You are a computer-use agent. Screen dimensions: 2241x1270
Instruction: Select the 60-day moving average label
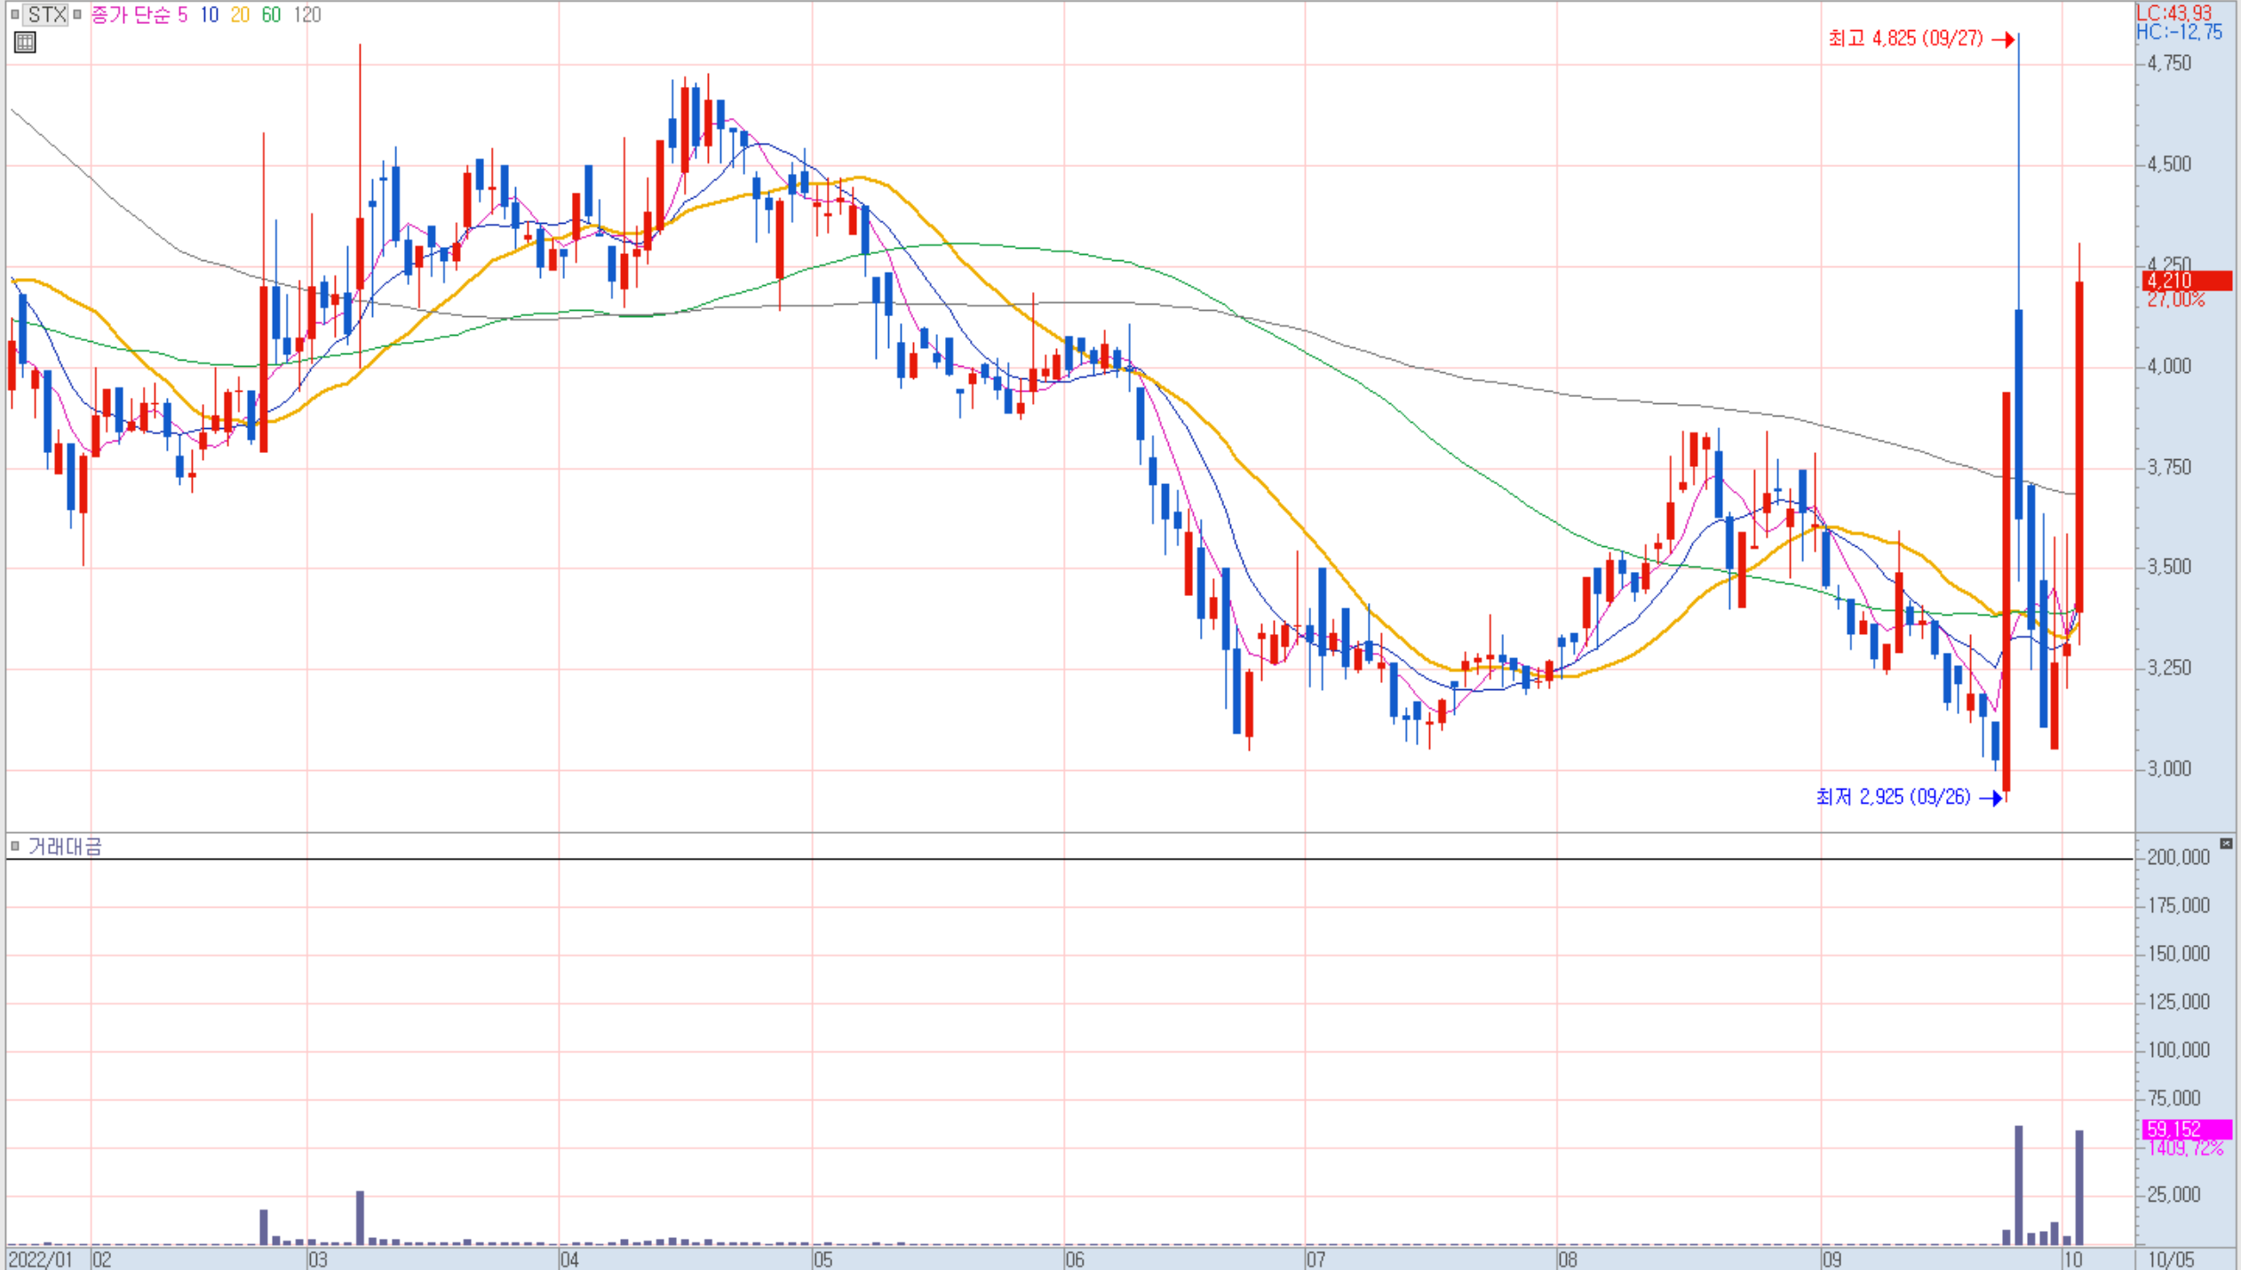pos(271,14)
